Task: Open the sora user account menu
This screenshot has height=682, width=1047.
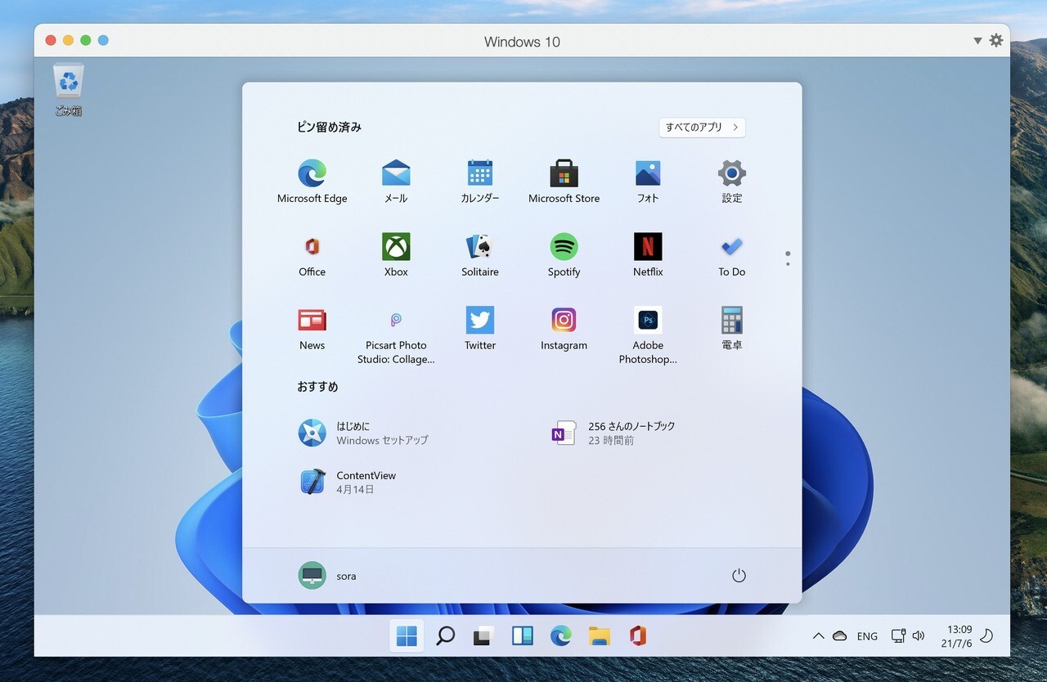Action: click(327, 576)
